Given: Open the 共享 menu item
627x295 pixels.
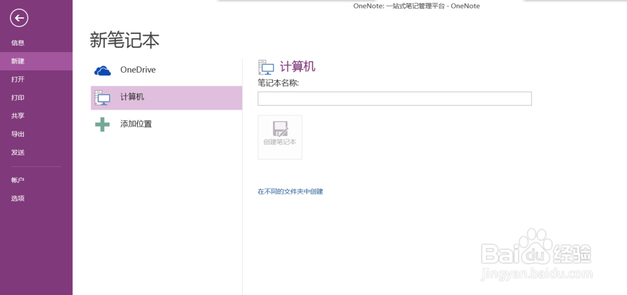Looking at the screenshot, I should pyautogui.click(x=18, y=116).
